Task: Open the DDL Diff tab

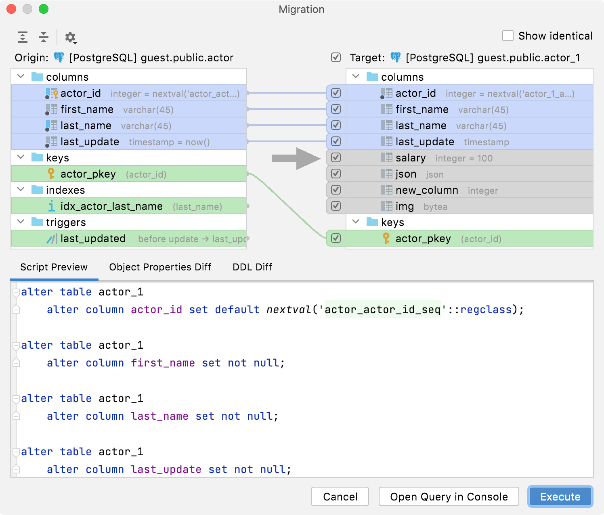Action: 252,267
